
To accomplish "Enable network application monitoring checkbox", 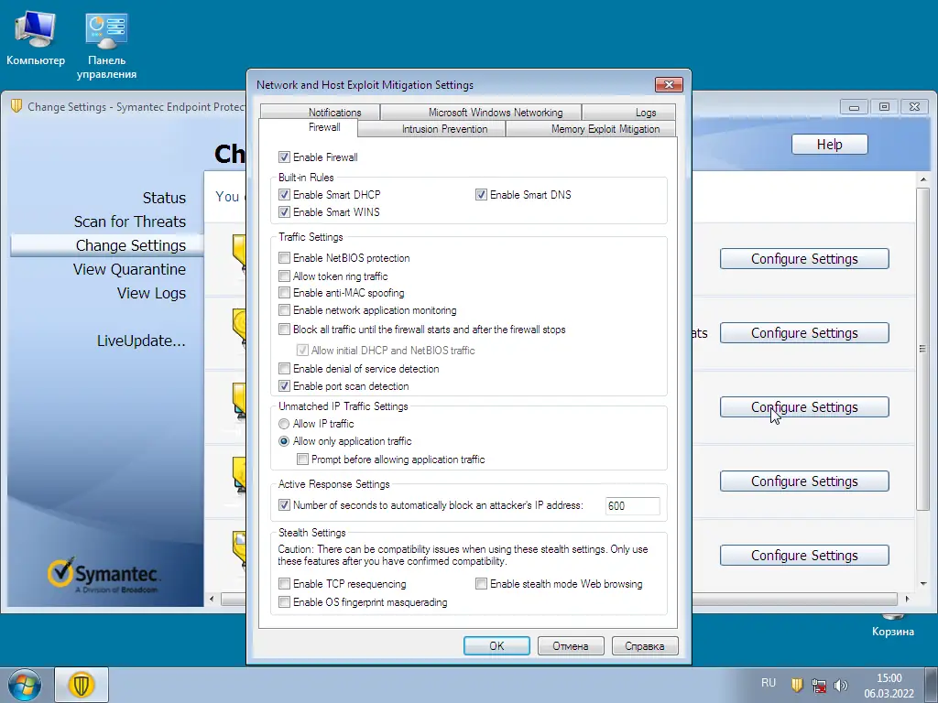I will 284,310.
